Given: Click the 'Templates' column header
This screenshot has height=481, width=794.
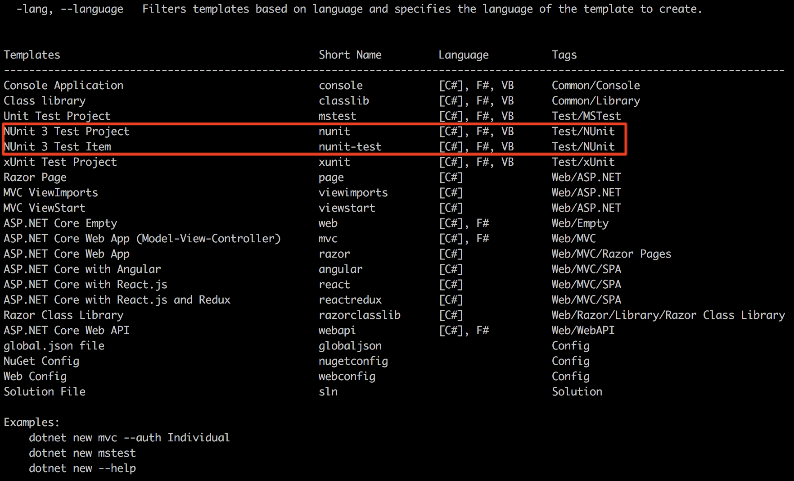Looking at the screenshot, I should point(32,55).
